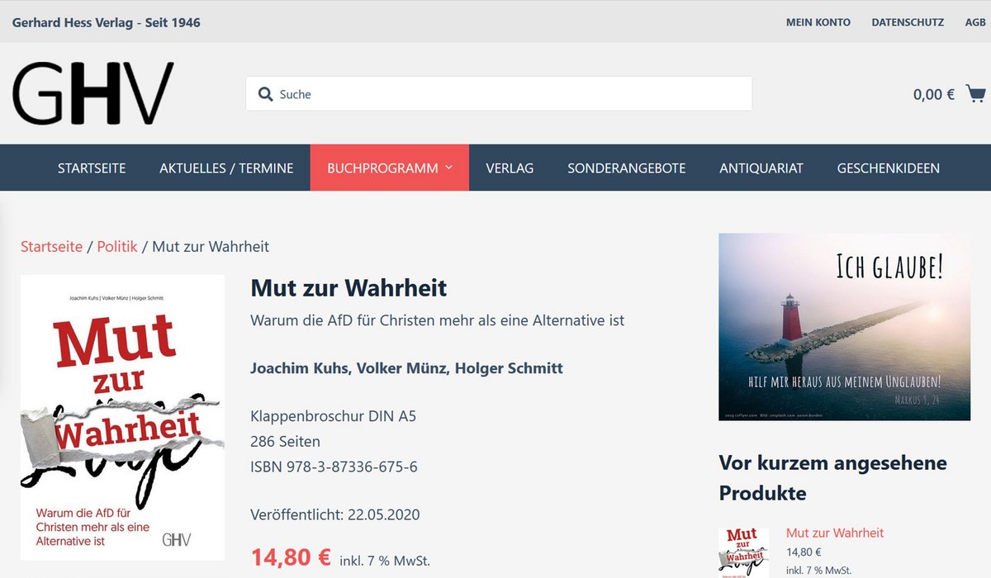Open the Antiquariat menu item
The height and width of the screenshot is (578, 991).
tap(761, 168)
